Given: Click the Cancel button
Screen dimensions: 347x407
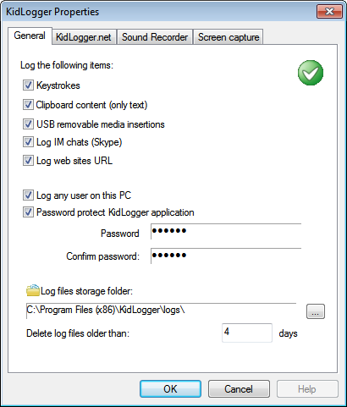Looking at the screenshot, I should coord(239,389).
